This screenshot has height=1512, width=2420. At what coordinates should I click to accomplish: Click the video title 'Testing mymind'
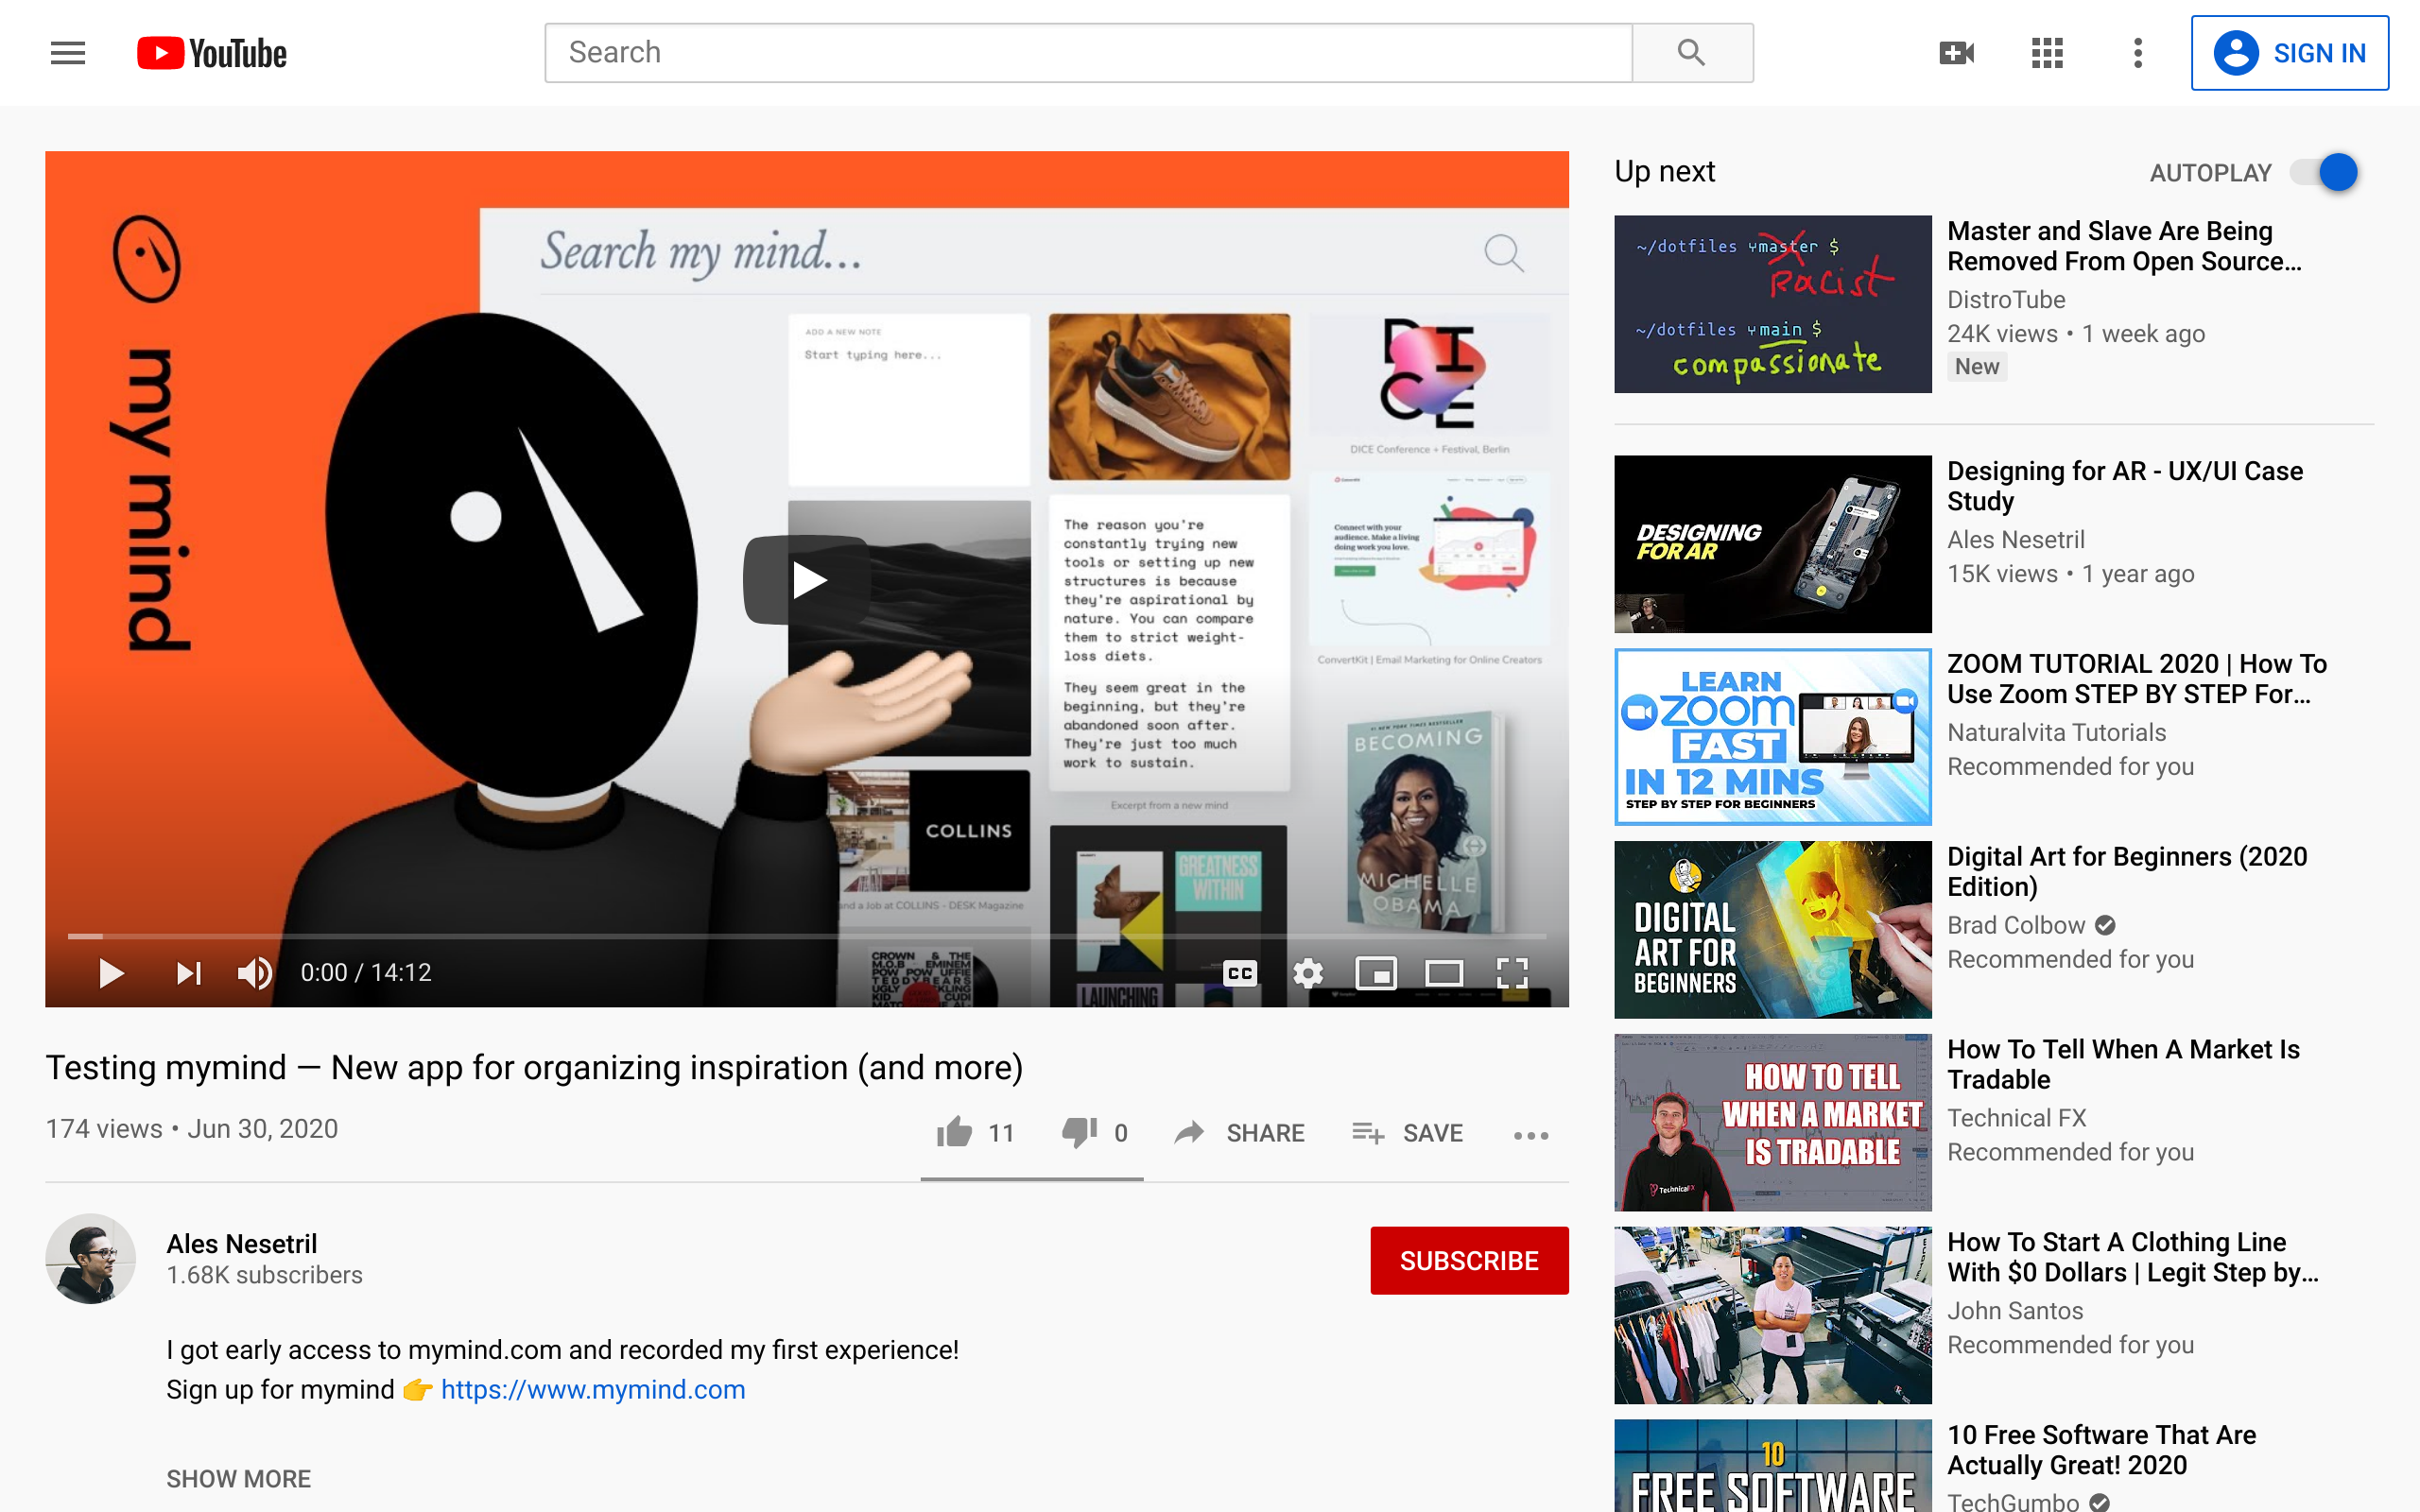tap(534, 1068)
